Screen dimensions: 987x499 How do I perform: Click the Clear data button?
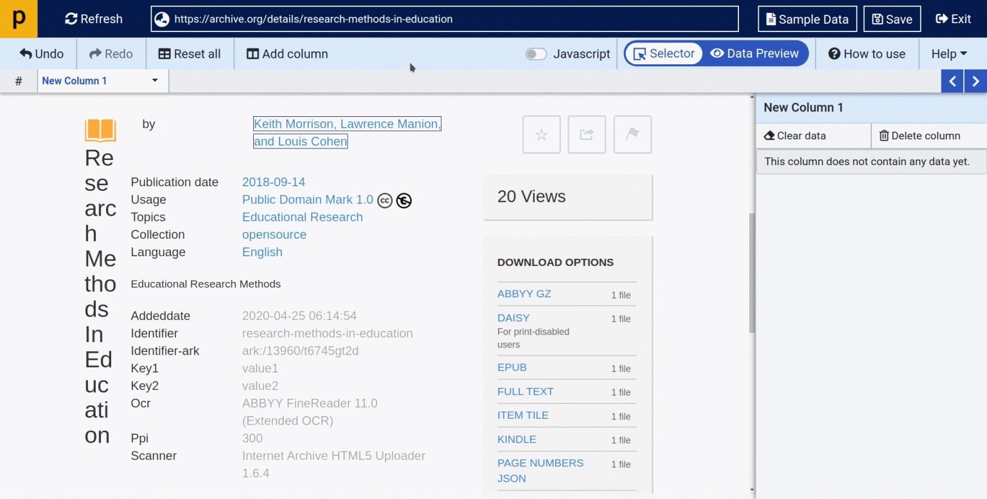tap(794, 136)
